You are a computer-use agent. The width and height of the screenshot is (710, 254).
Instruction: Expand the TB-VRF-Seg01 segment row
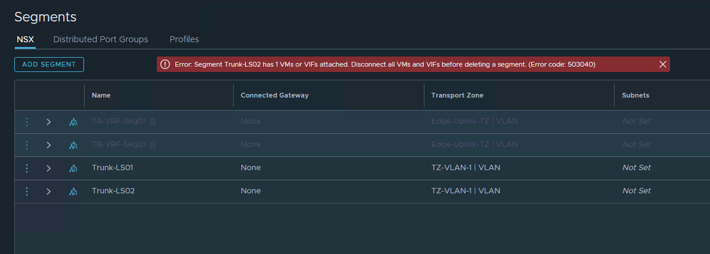[49, 145]
